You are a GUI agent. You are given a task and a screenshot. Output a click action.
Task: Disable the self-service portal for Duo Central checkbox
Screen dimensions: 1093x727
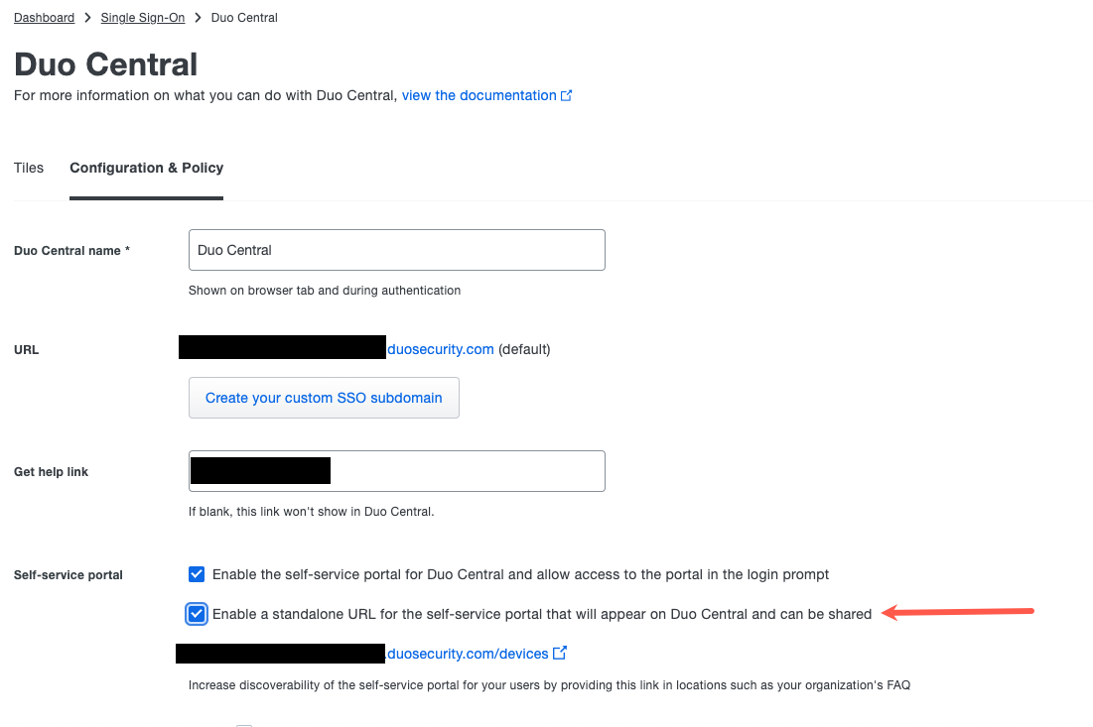click(x=197, y=574)
